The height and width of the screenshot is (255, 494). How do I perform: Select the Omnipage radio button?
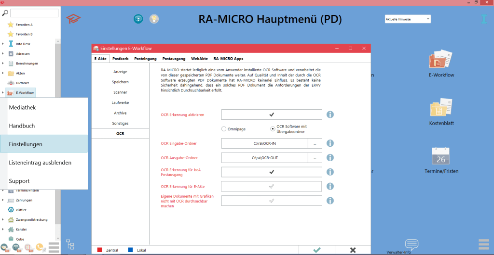(224, 129)
